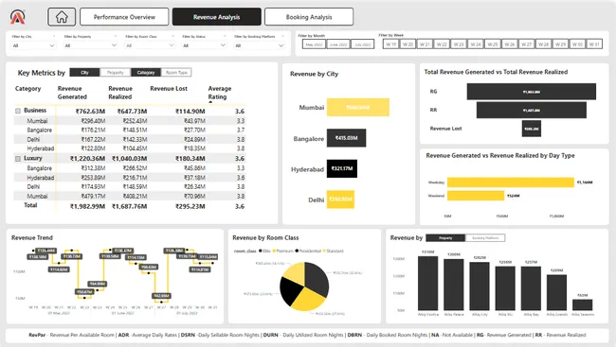Switch to Performance Overview tab

[124, 17]
